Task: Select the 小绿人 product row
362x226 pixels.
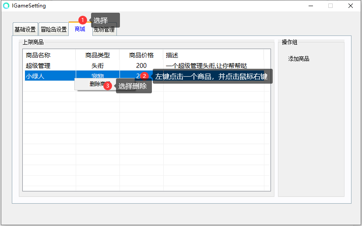Action: coord(144,76)
